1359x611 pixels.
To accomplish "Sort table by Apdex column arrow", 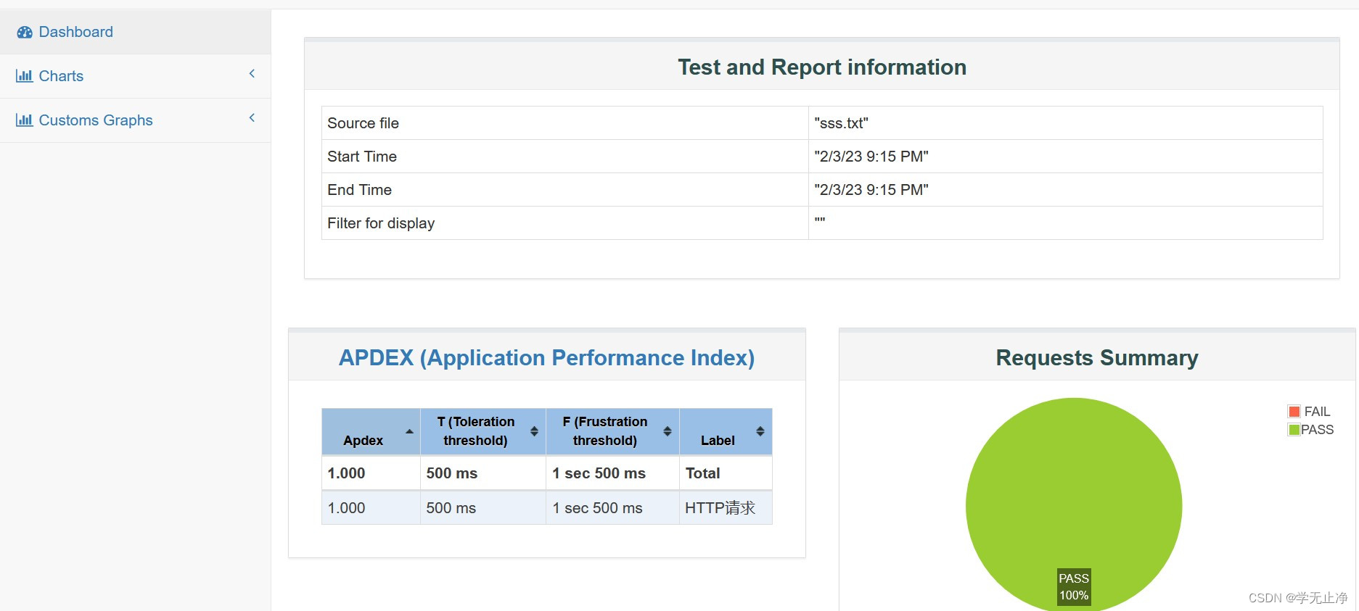I will point(409,431).
